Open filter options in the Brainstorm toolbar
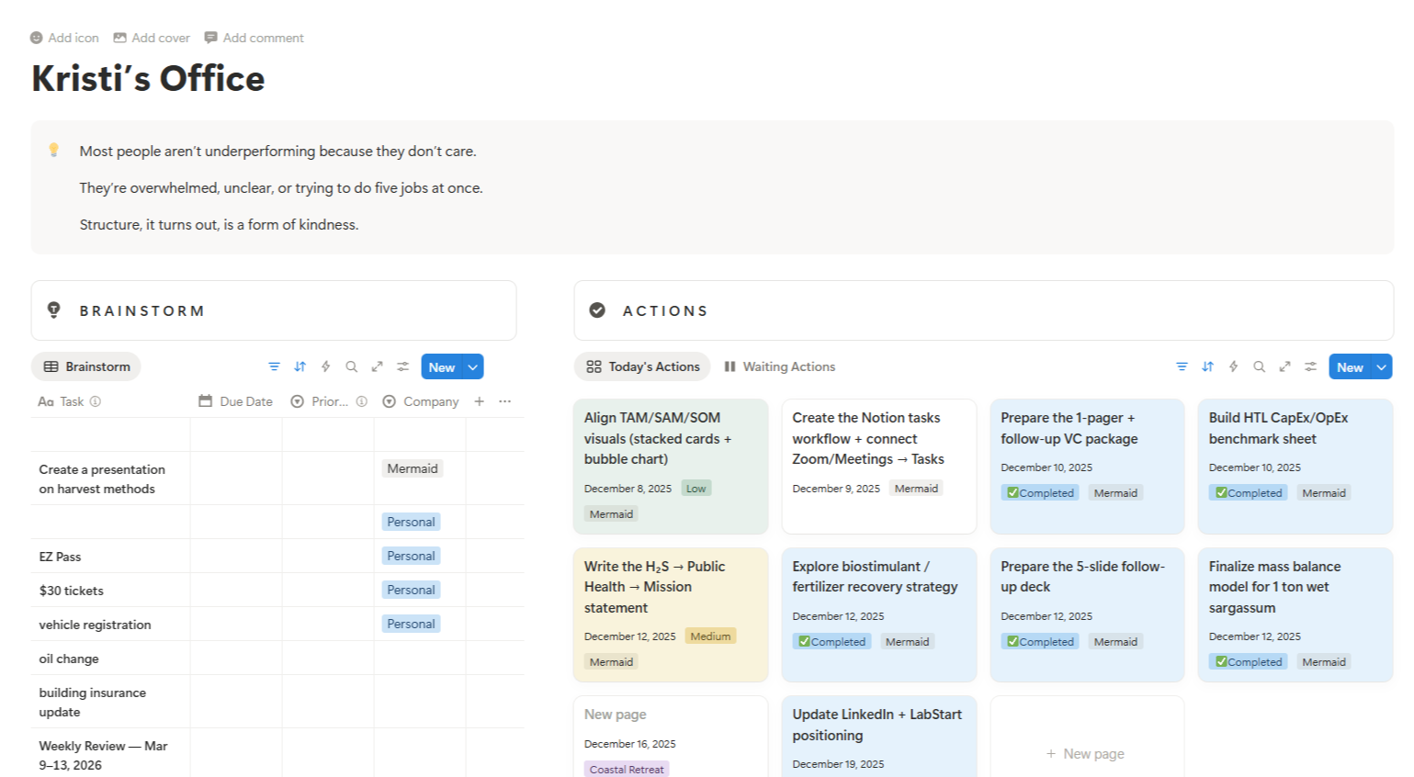1414x777 pixels. pos(274,366)
